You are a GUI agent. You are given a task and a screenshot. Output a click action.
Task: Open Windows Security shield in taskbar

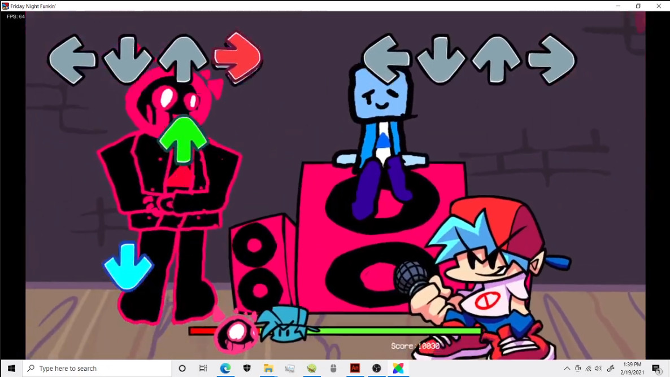point(247,368)
